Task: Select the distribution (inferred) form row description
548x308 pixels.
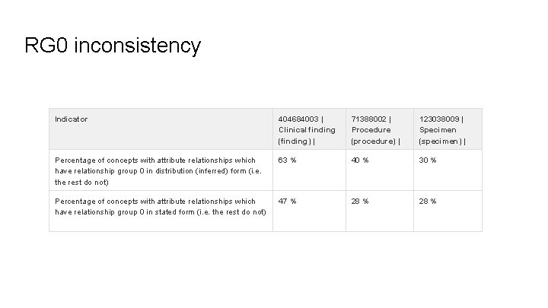Action: (161, 170)
